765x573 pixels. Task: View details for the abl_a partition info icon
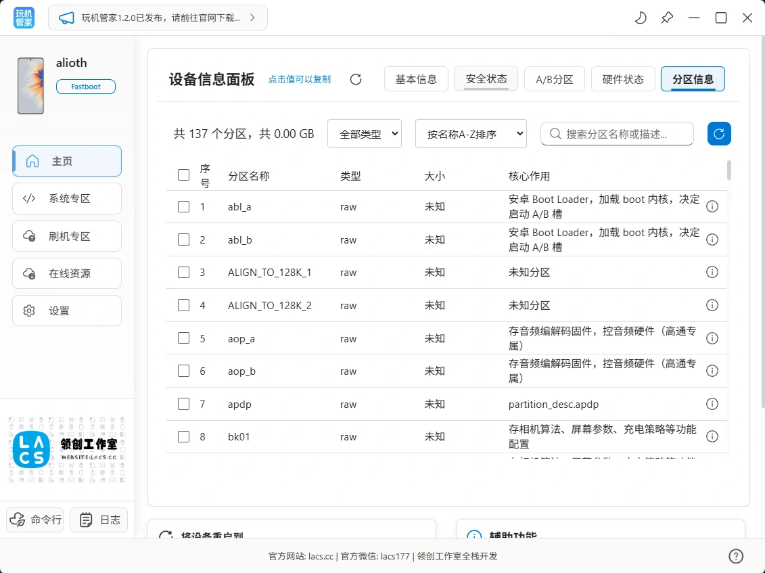point(712,206)
